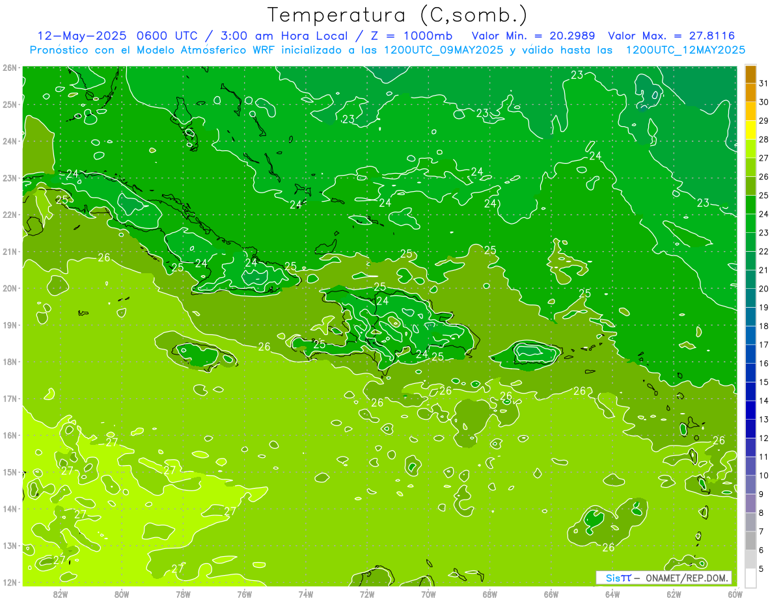Click the "70W" longitude axis label
The image size is (781, 603).
click(428, 594)
